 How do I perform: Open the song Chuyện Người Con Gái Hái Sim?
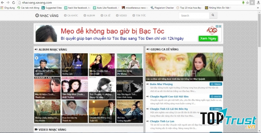[169, 97]
